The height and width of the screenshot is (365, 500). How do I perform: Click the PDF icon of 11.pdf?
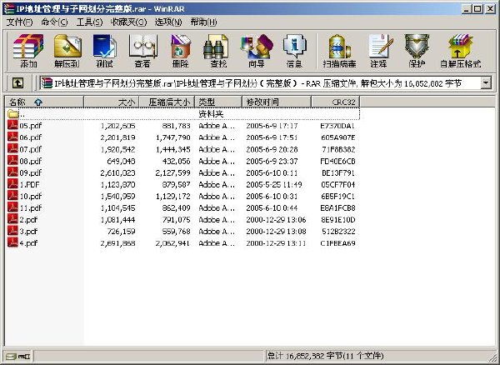click(x=12, y=207)
